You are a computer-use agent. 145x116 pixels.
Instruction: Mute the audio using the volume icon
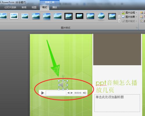(85, 93)
